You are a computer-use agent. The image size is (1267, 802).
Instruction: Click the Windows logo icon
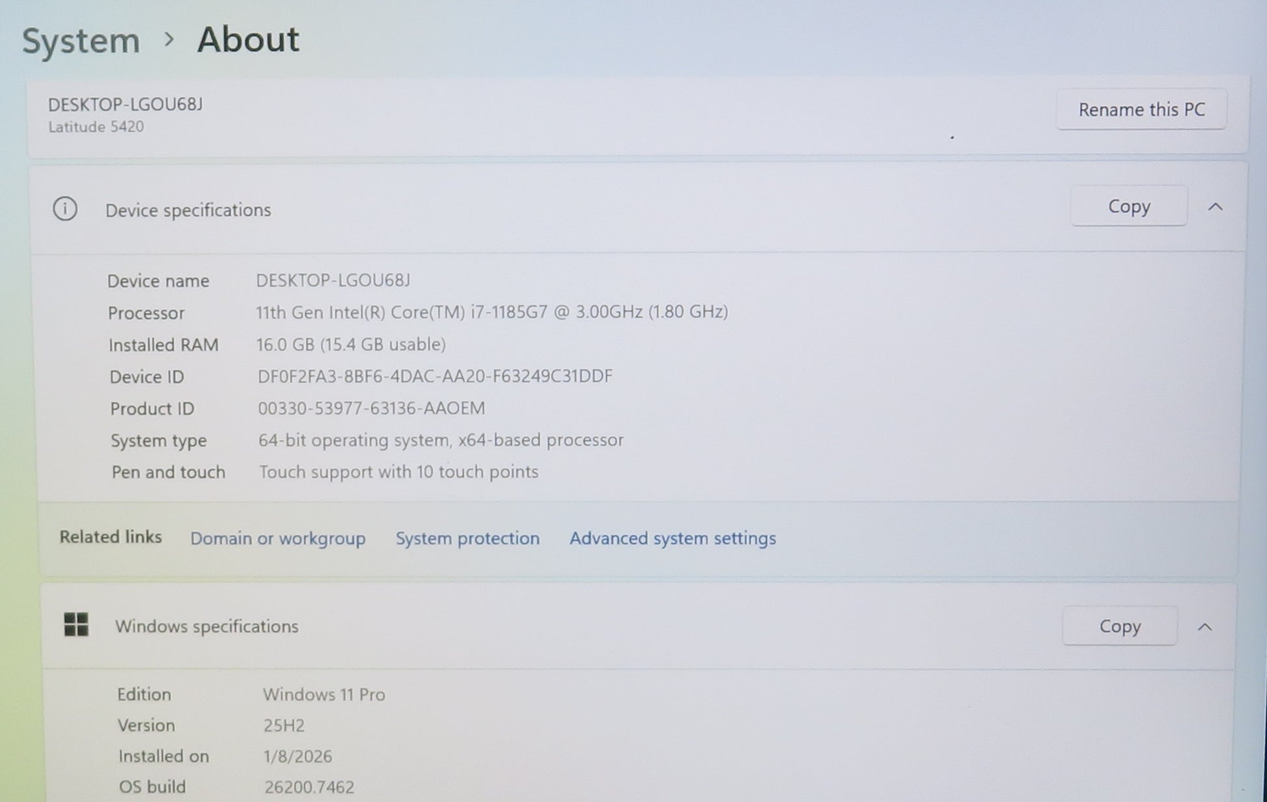(x=76, y=624)
